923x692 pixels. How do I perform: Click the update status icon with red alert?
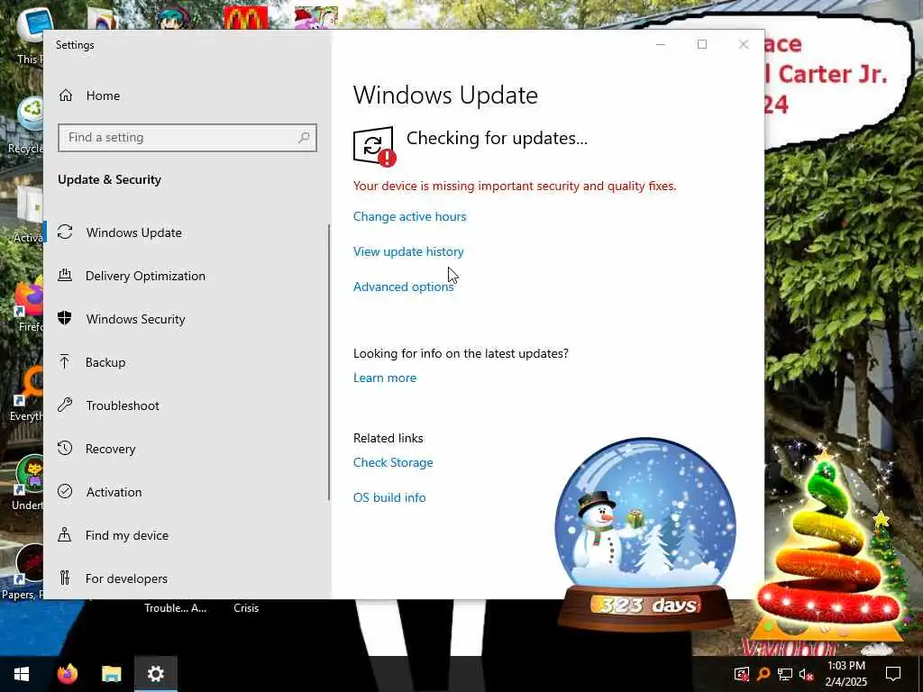374,147
